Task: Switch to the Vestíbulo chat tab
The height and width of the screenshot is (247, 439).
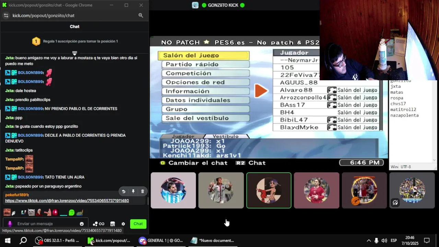Action: pyautogui.click(x=225, y=136)
